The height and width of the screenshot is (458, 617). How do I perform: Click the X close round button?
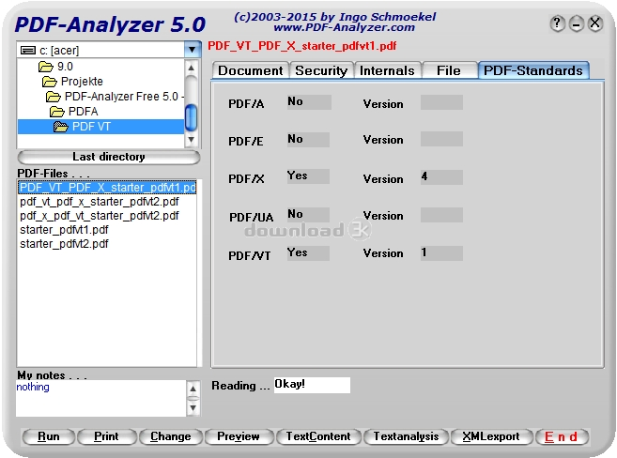click(595, 23)
